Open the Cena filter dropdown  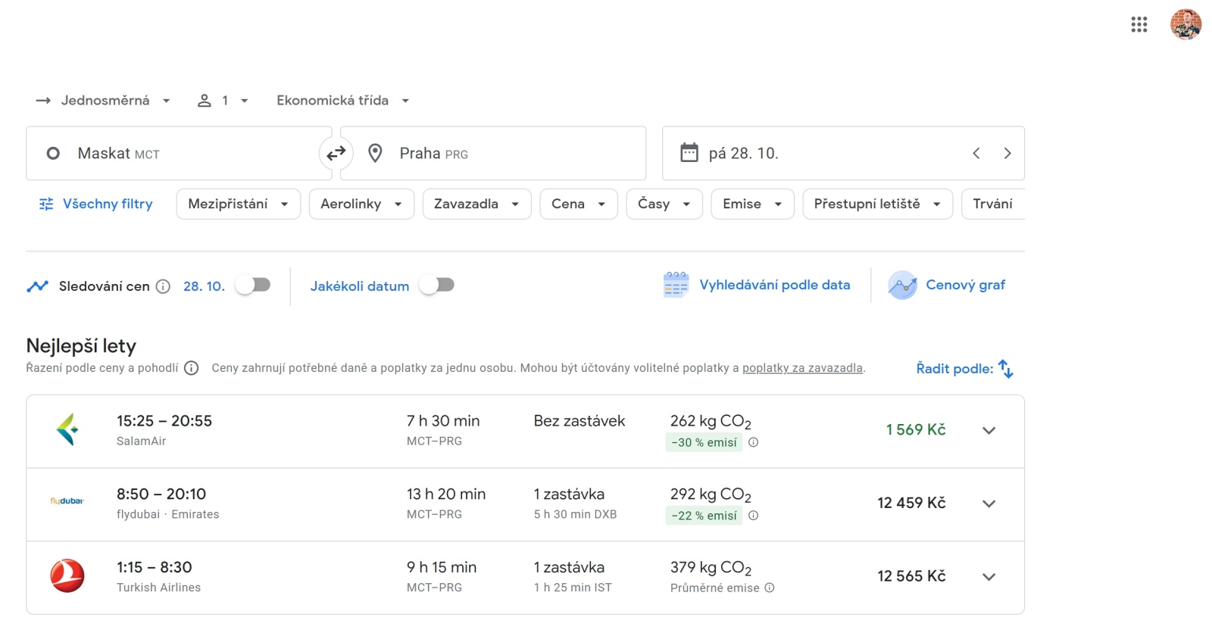(x=579, y=204)
